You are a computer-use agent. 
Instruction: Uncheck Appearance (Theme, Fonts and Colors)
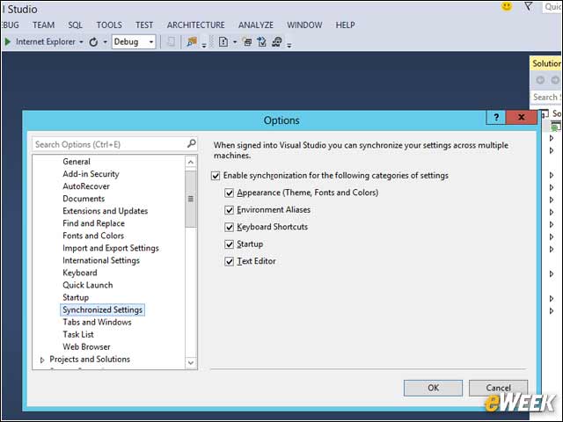pyautogui.click(x=229, y=193)
